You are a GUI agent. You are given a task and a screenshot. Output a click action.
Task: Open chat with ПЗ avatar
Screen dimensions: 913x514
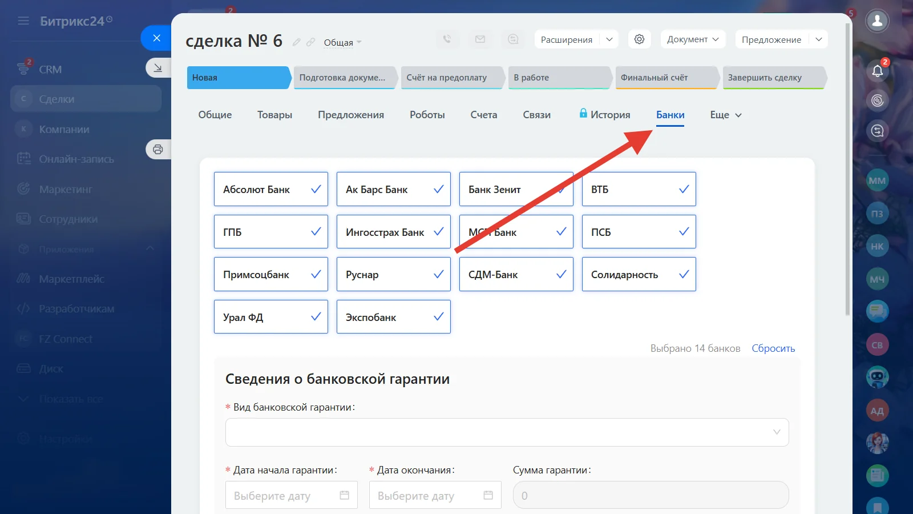(878, 214)
